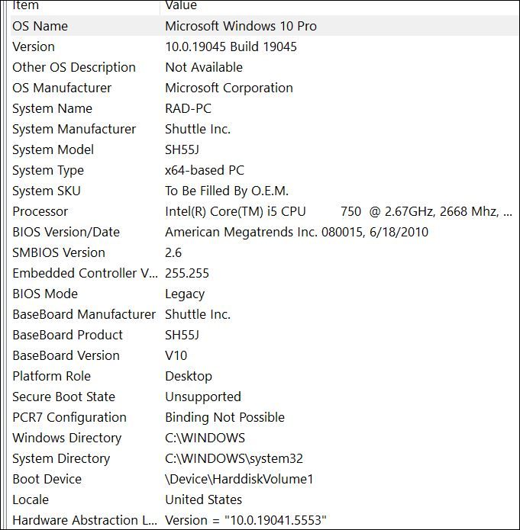Click the 255.255 value
The height and width of the screenshot is (530, 520).
[187, 274]
